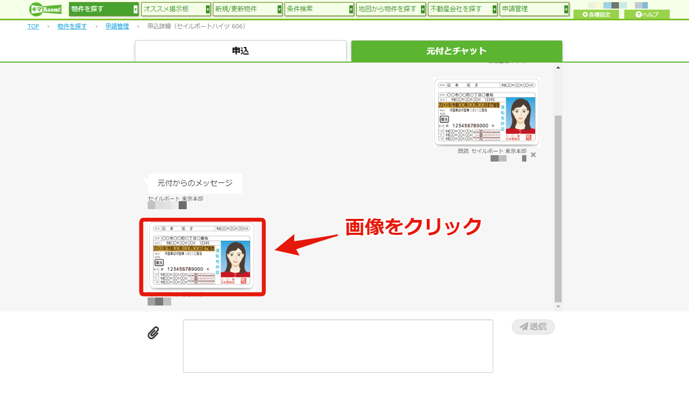This screenshot has width=689, height=412.
Task: Switch to the 申込 tab
Action: [x=241, y=51]
